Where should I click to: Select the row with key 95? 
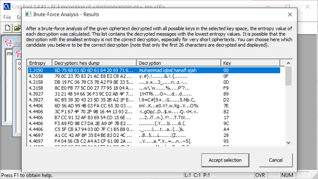[x=154, y=141]
